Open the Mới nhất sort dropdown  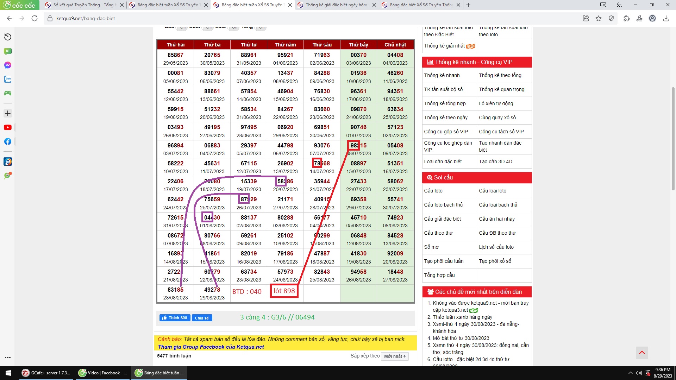tap(395, 356)
